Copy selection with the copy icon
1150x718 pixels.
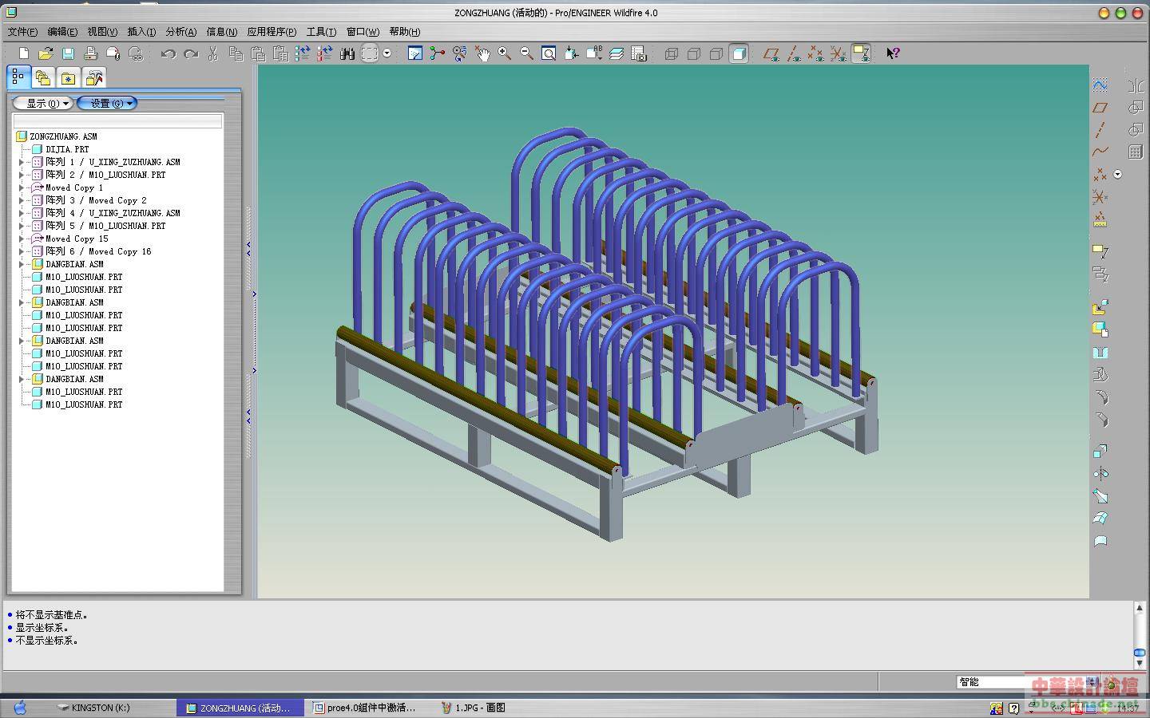point(236,53)
